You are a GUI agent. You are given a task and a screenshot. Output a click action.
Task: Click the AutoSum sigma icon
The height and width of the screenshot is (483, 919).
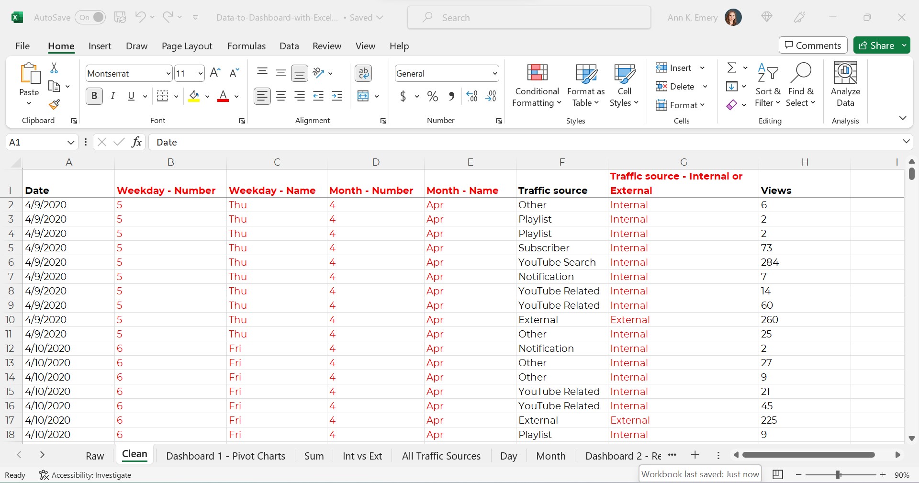732,67
